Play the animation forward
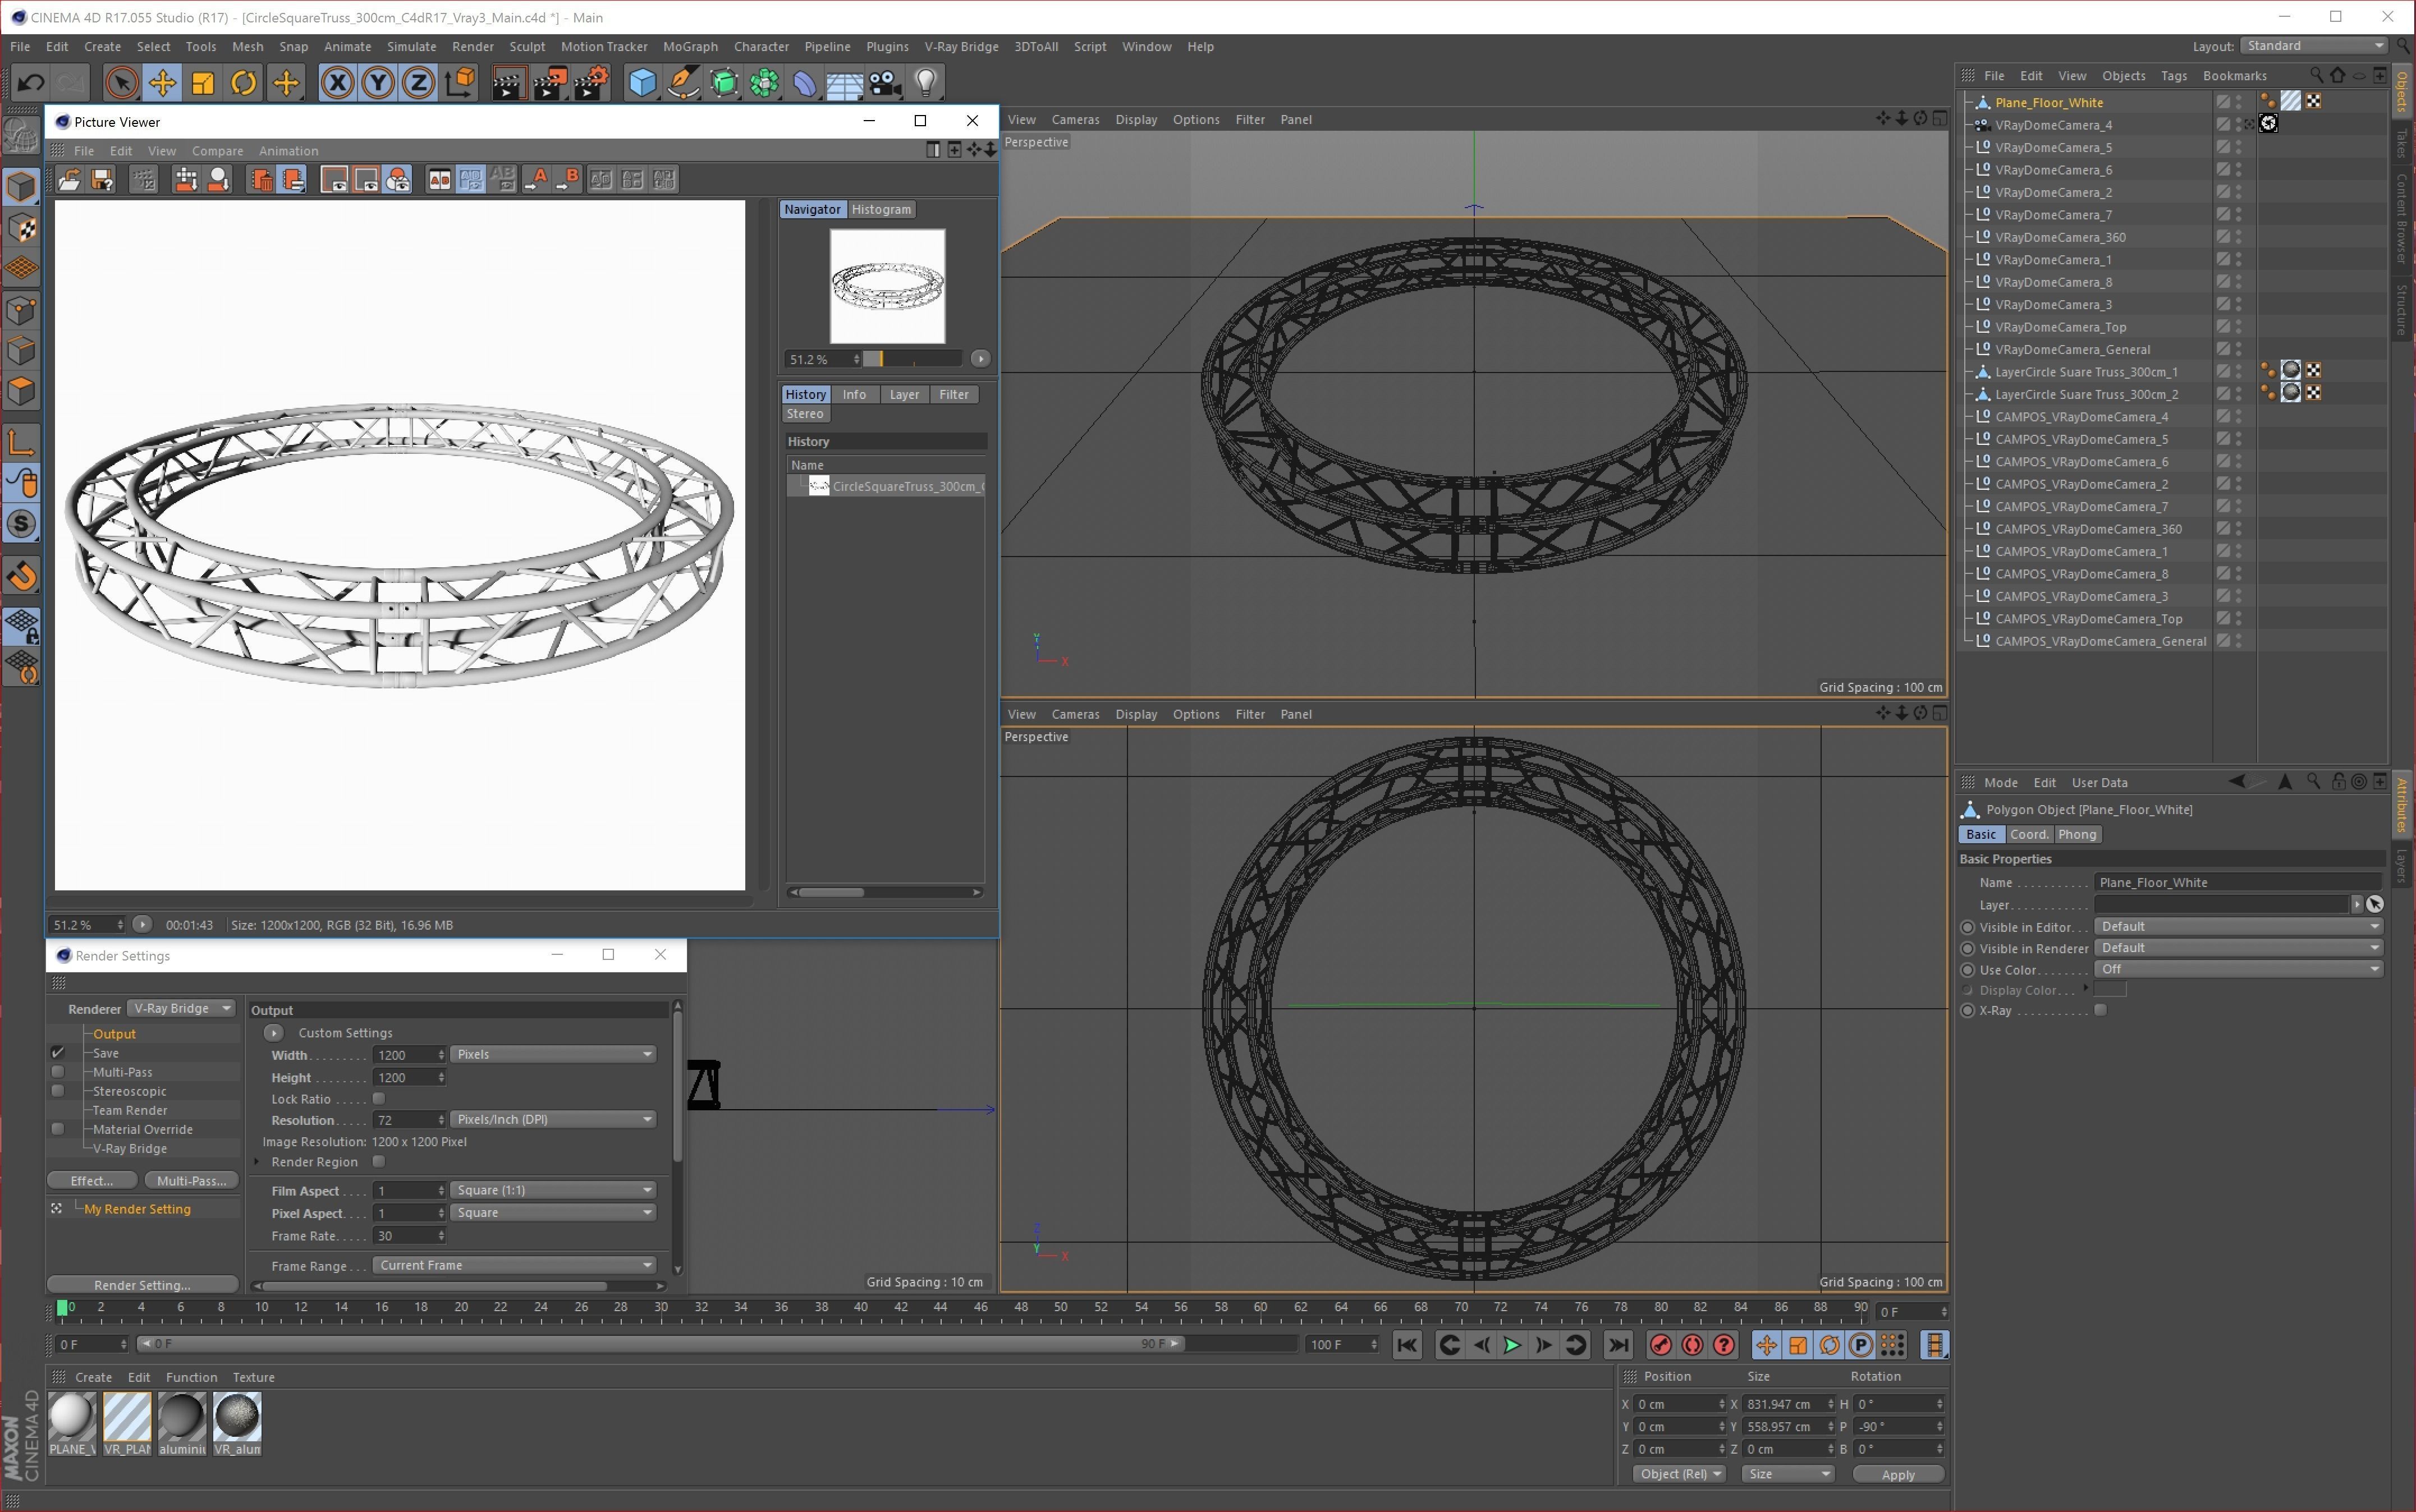 tap(1512, 1345)
